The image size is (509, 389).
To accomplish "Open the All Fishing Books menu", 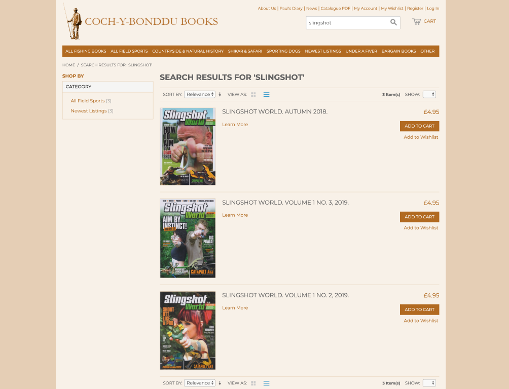I will click(x=86, y=51).
